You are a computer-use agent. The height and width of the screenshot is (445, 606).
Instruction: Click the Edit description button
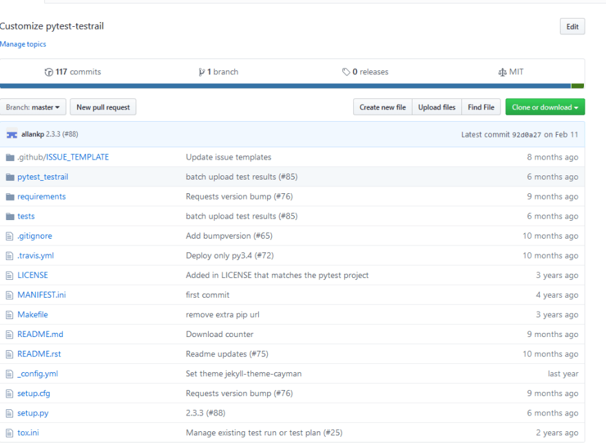pos(572,26)
